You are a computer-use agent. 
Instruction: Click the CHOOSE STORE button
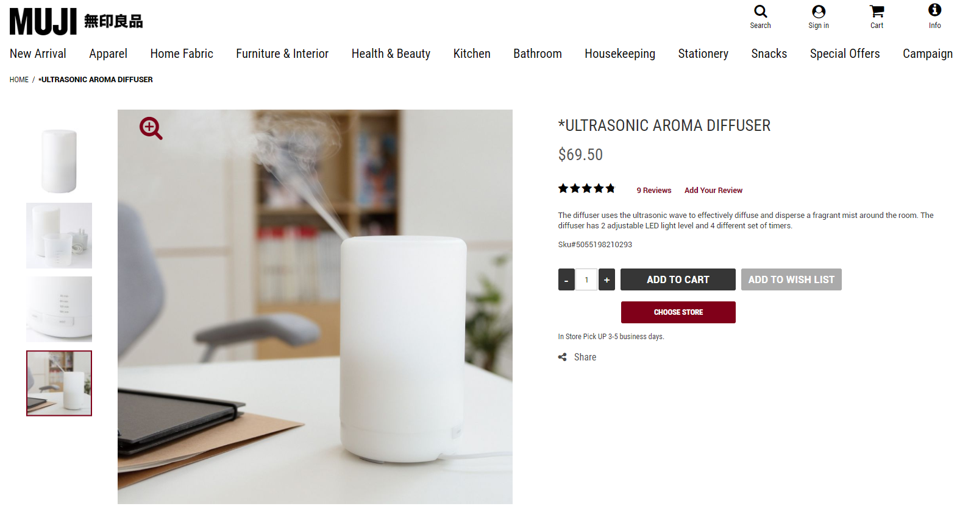pos(678,312)
